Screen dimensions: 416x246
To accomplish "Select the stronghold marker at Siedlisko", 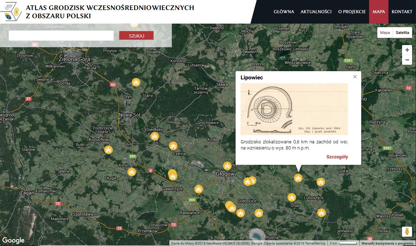I will (154, 136).
